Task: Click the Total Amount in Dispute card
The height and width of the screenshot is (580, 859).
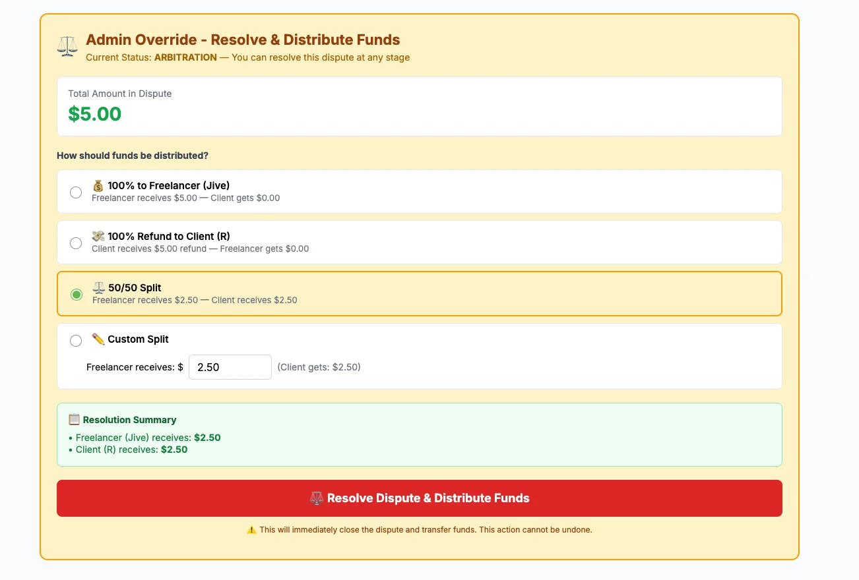Action: click(420, 106)
